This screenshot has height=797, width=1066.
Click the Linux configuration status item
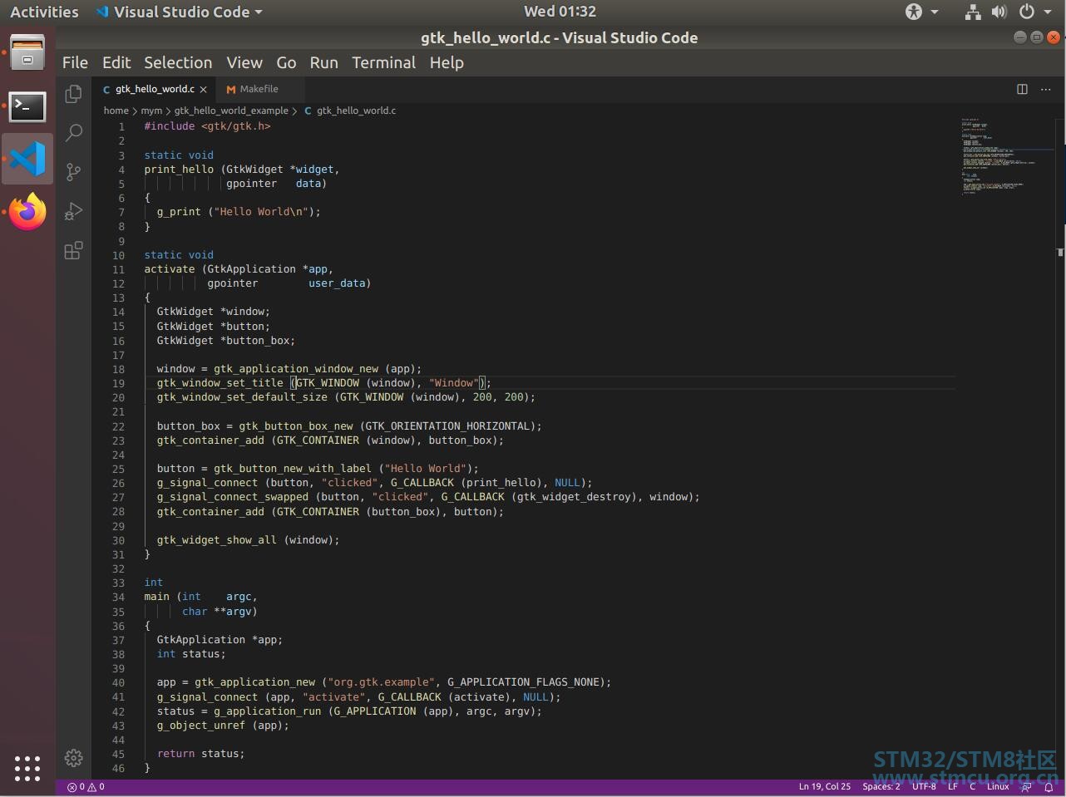998,787
